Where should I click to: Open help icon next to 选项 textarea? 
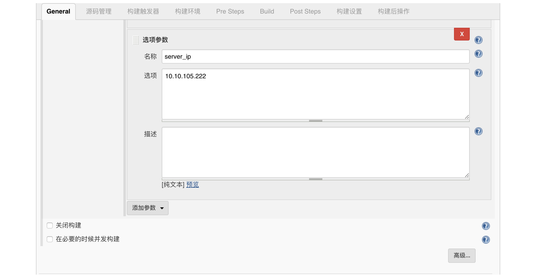pos(478,73)
